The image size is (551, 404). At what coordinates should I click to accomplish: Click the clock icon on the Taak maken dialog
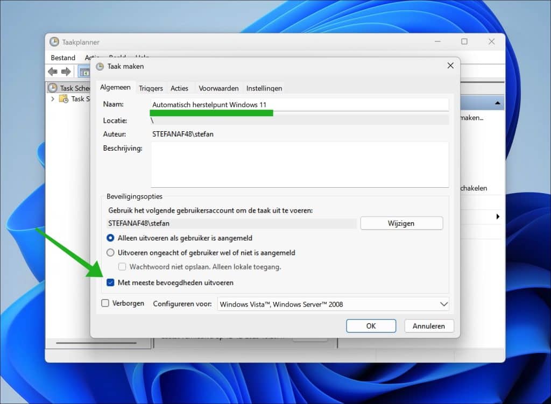click(100, 66)
